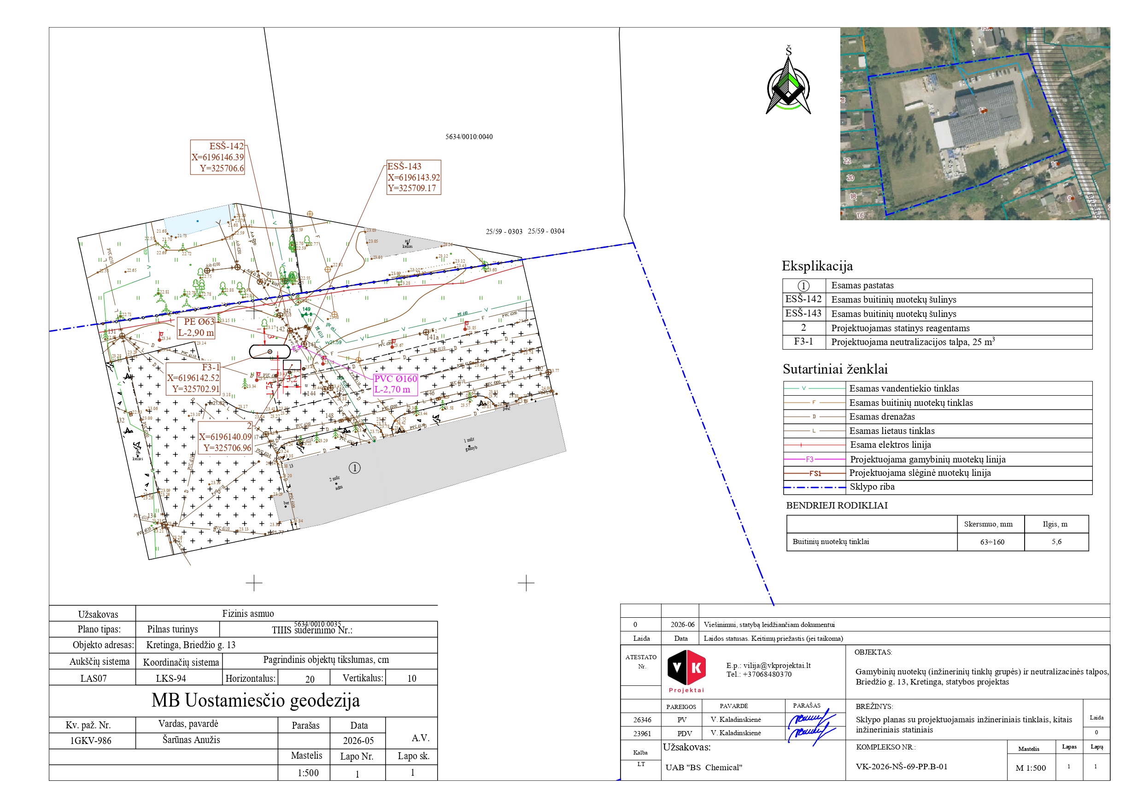
Task: Select the "Eksplikacija" heading
Action: (817, 266)
